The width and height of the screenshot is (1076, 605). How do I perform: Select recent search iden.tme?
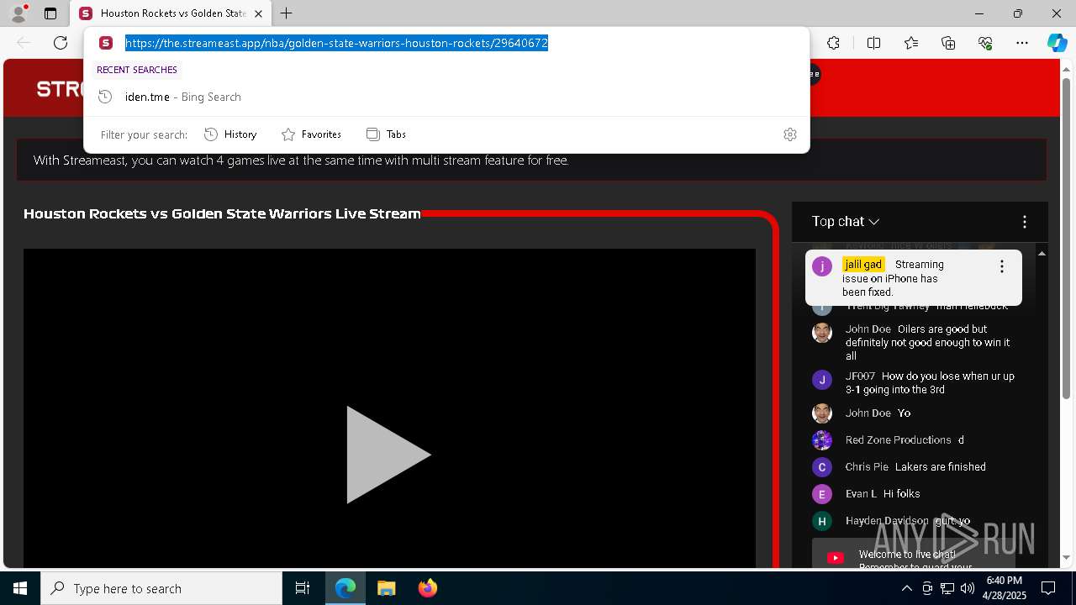(446, 97)
